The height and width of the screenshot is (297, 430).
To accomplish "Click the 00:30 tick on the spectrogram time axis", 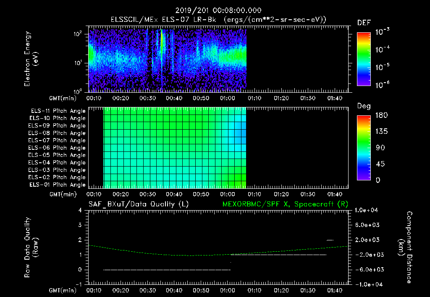I will 147,98.
